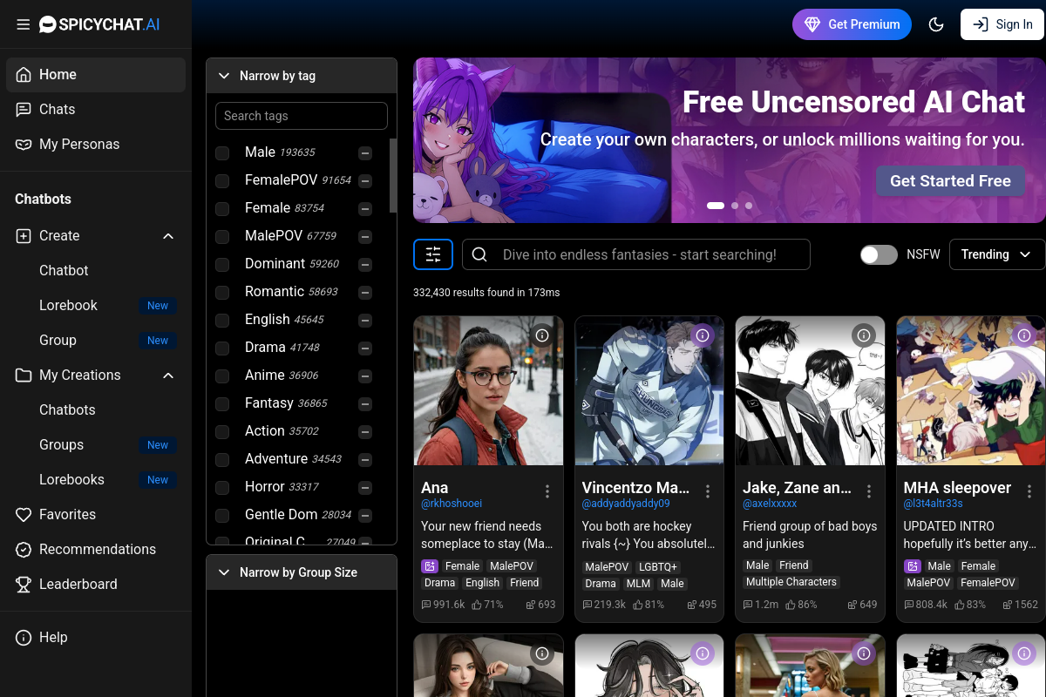Exclude the Horror tag with the minus button
This screenshot has width=1046, height=697.
(365, 487)
